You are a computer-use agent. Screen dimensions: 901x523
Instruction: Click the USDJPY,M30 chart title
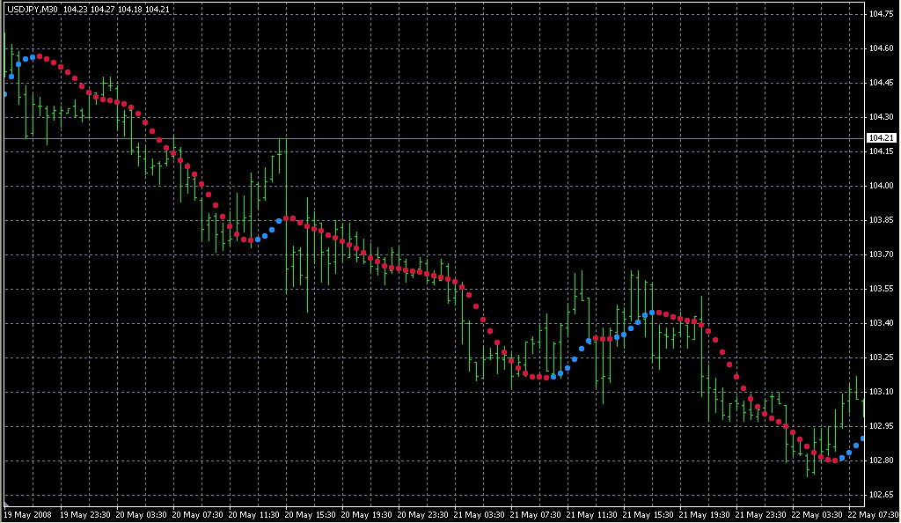[31, 9]
